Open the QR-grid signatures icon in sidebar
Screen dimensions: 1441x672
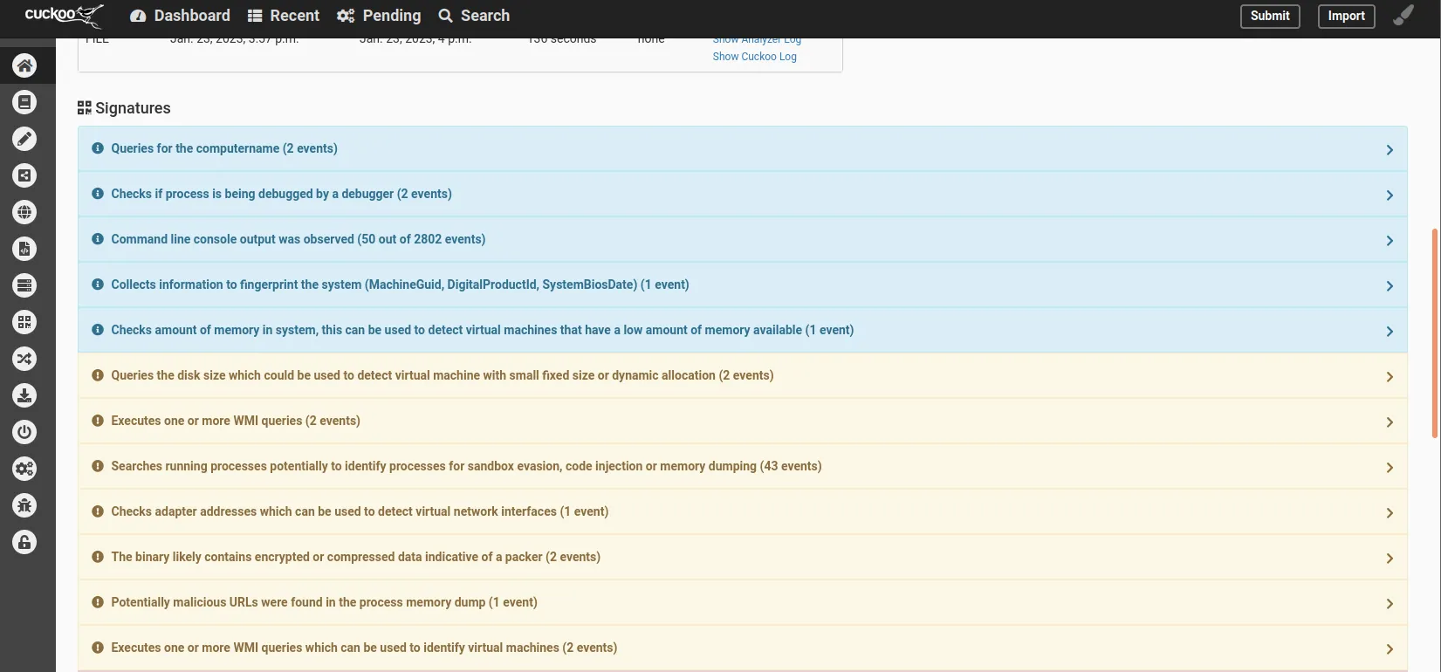[24, 322]
